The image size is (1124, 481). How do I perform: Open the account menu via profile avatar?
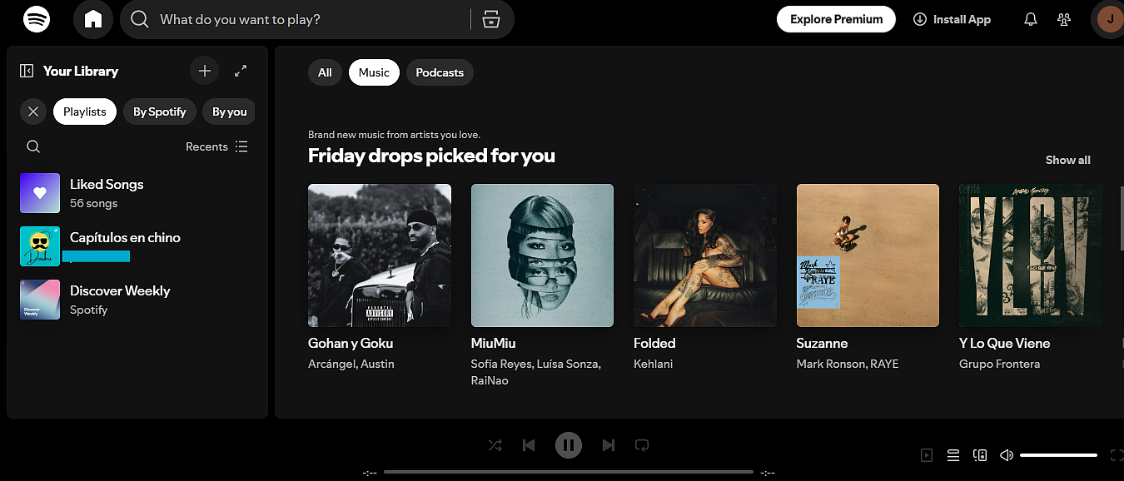point(1109,19)
